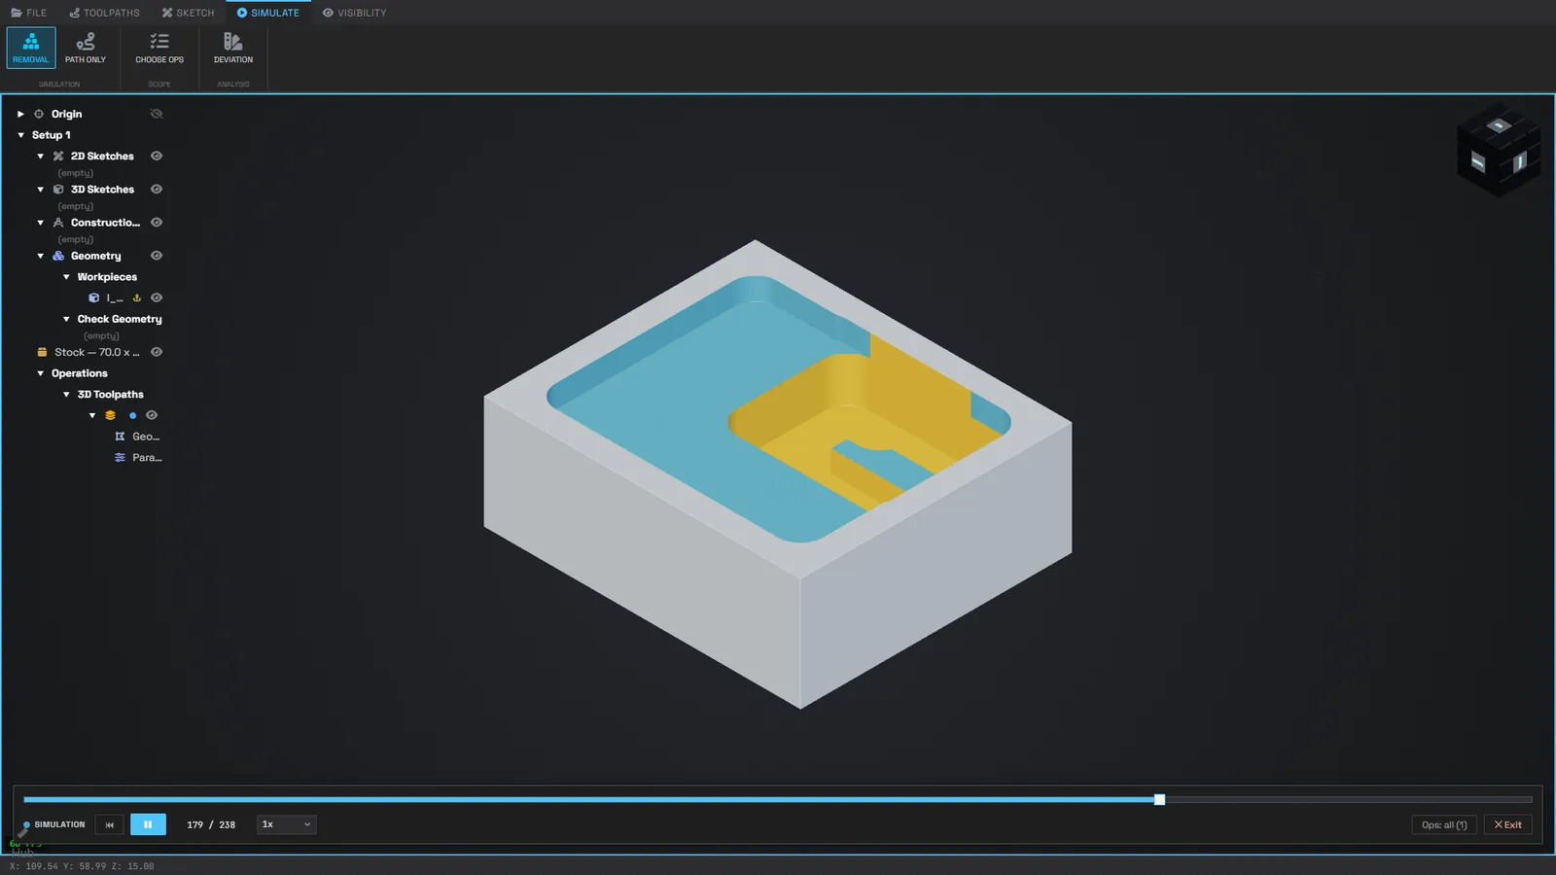The height and width of the screenshot is (875, 1556).
Task: Pause the simulation playback
Action: 148,824
